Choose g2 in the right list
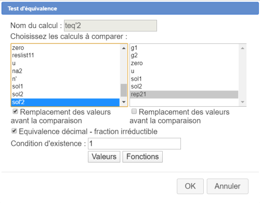This screenshot has width=260, height=203. click(184, 55)
